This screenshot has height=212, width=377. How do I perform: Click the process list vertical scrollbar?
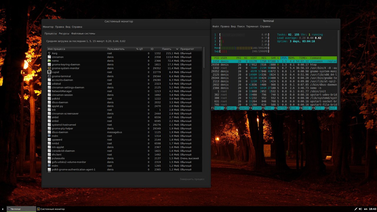tap(204, 57)
